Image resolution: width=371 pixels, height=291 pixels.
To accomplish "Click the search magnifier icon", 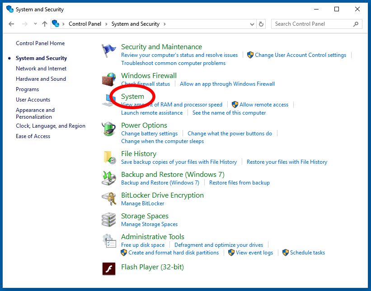I will pos(356,24).
